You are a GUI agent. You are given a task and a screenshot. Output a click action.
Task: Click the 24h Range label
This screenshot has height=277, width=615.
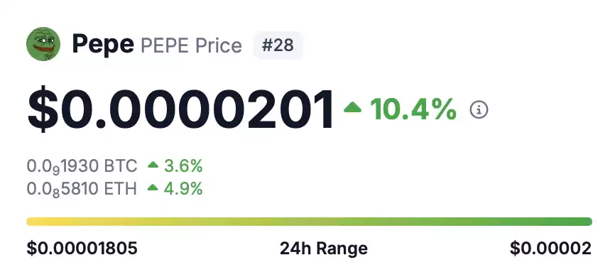pyautogui.click(x=324, y=249)
